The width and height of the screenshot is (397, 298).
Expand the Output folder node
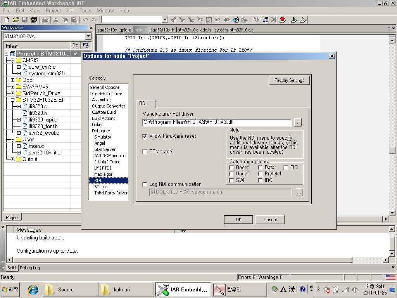[x=12, y=159]
